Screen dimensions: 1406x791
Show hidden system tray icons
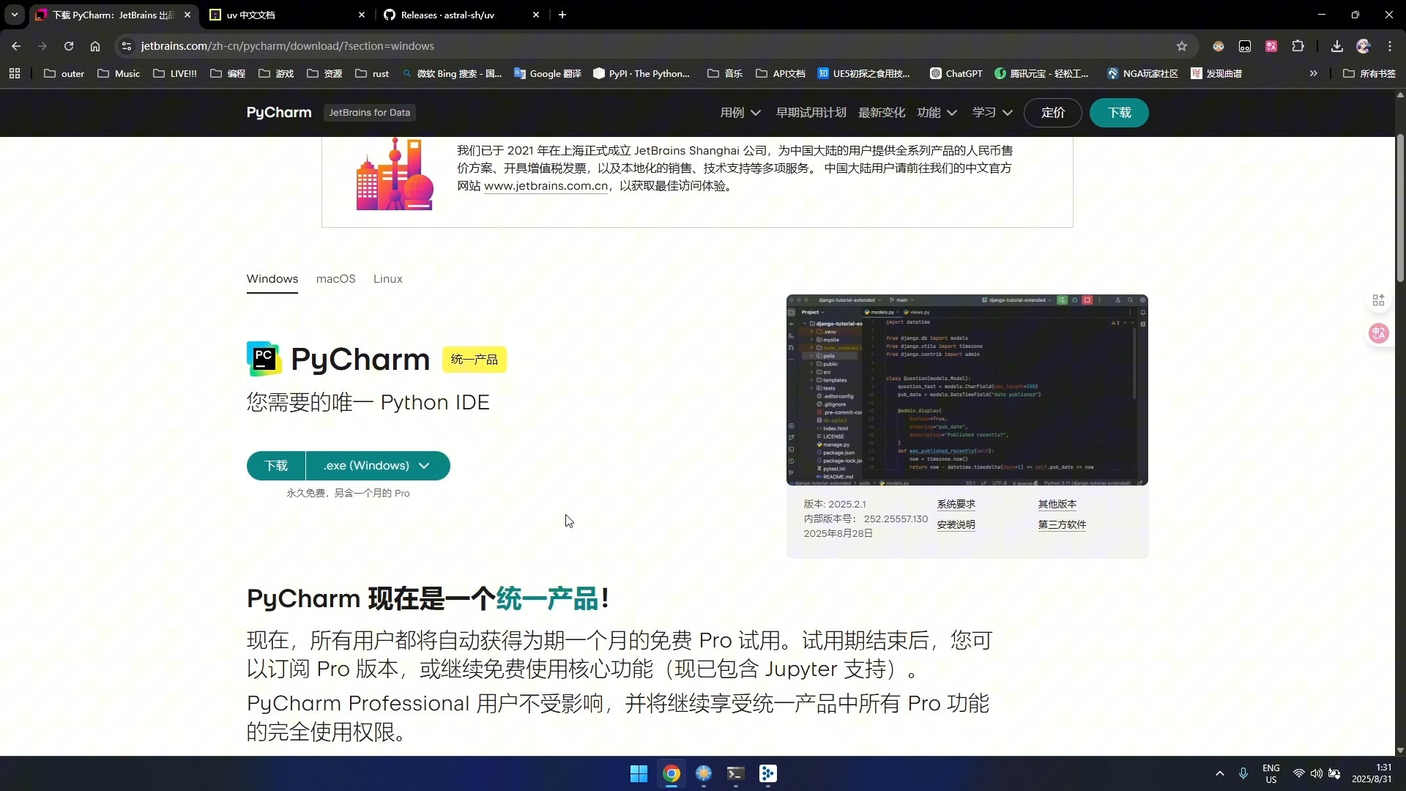click(1219, 773)
